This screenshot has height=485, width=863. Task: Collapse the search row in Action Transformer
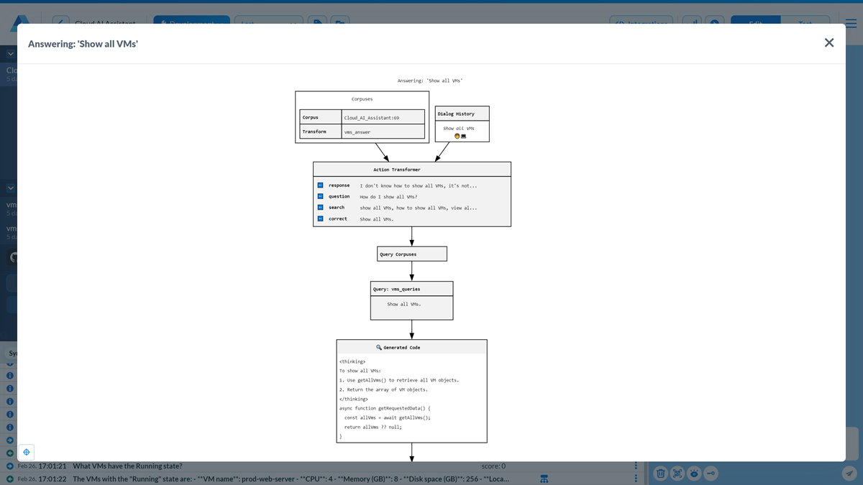click(320, 208)
